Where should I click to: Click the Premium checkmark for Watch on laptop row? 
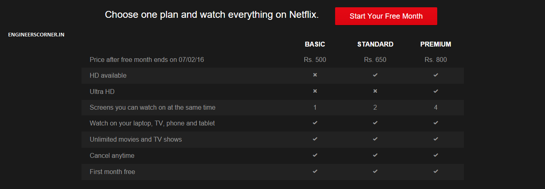point(436,123)
